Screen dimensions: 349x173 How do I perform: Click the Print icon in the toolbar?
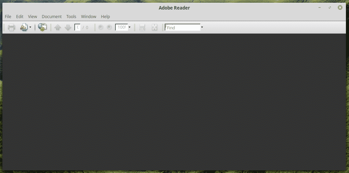(x=11, y=28)
